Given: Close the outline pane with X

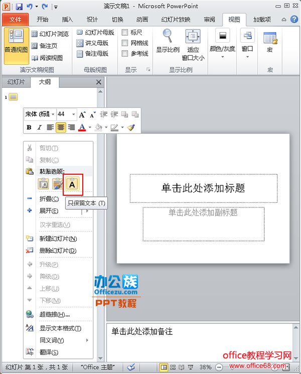Looking at the screenshot, I should (x=98, y=82).
